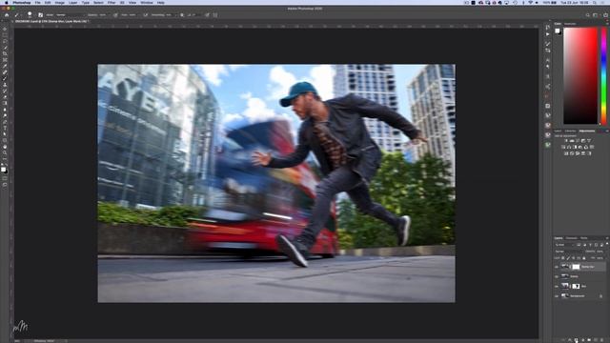This screenshot has width=610, height=343.
Task: Open Spotlight search in menu bar
Action: click(x=595, y=3)
